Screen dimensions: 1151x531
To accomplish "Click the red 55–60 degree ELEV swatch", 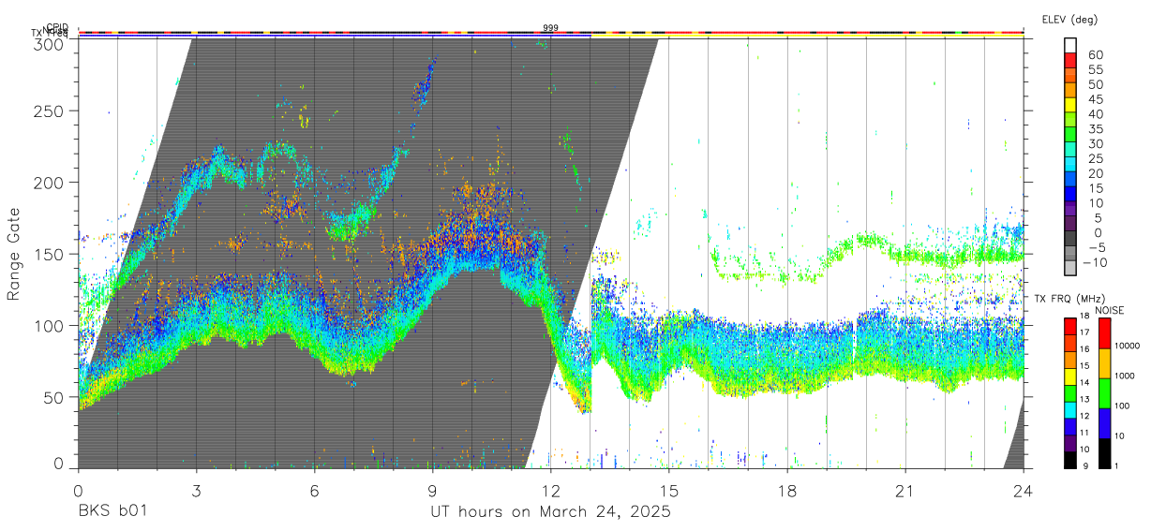I will [1071, 61].
